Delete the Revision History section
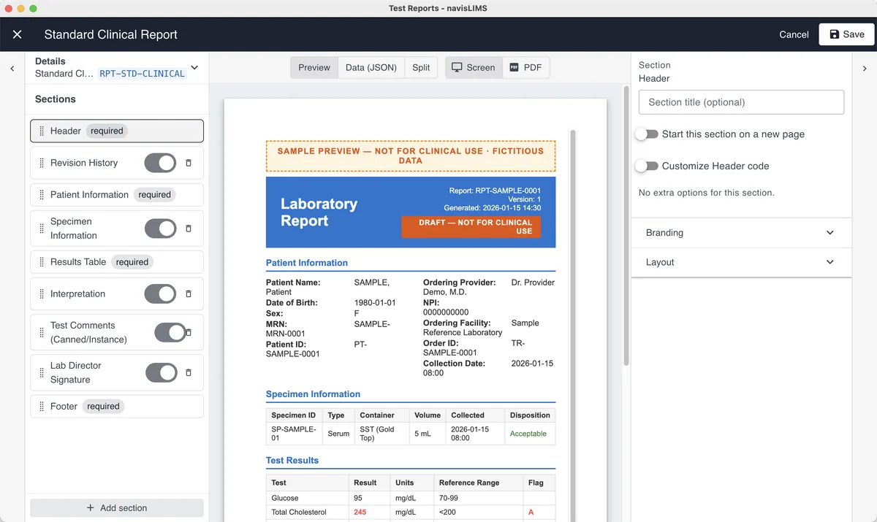Viewport: 877px width, 522px height. coord(189,163)
